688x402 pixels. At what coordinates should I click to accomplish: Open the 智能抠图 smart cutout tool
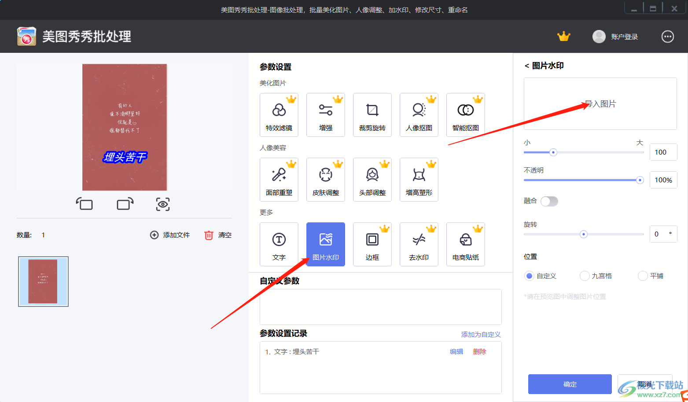466,115
